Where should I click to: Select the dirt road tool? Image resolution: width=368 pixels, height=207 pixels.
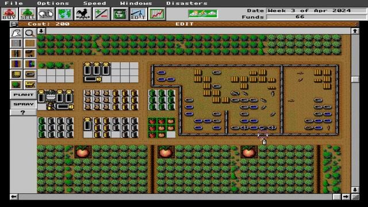click(30, 53)
